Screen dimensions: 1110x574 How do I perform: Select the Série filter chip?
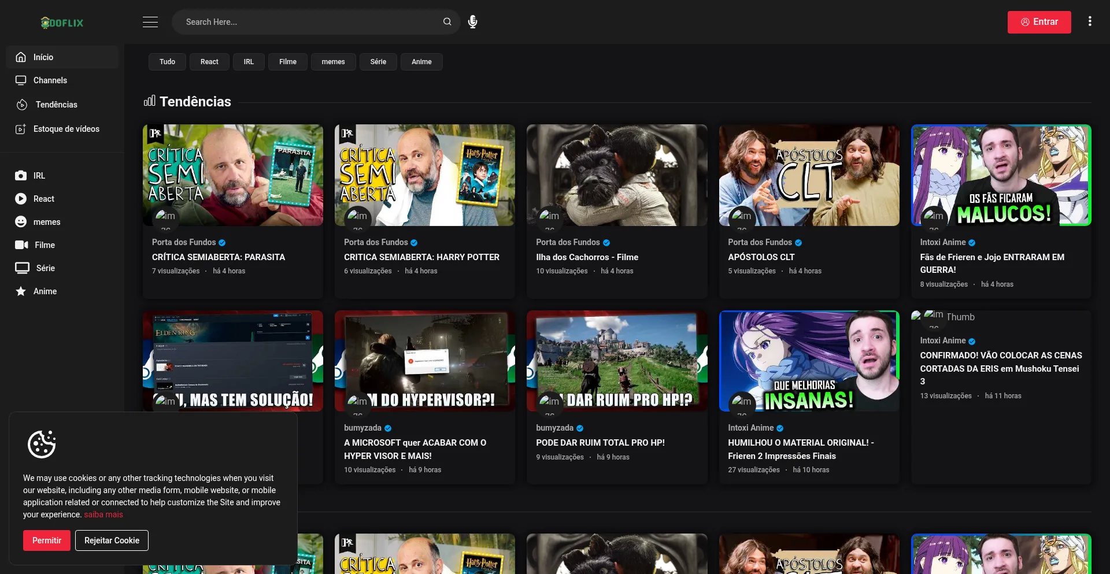(378, 62)
